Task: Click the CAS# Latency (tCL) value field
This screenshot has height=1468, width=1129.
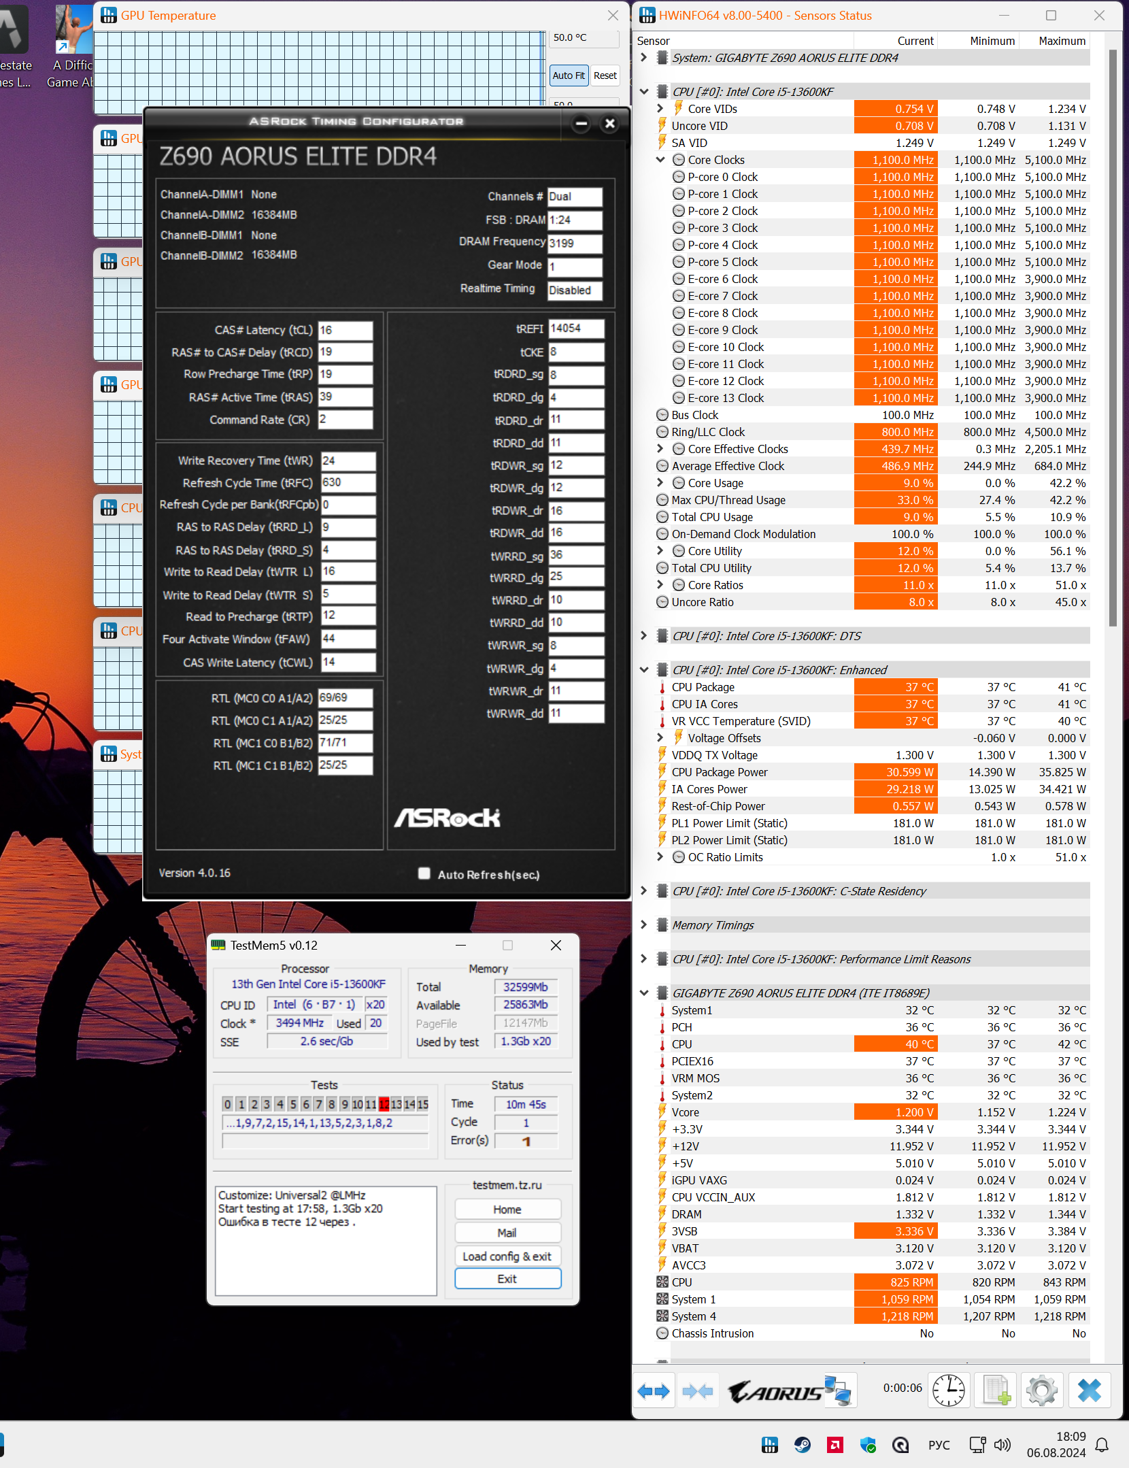Action: point(346,330)
